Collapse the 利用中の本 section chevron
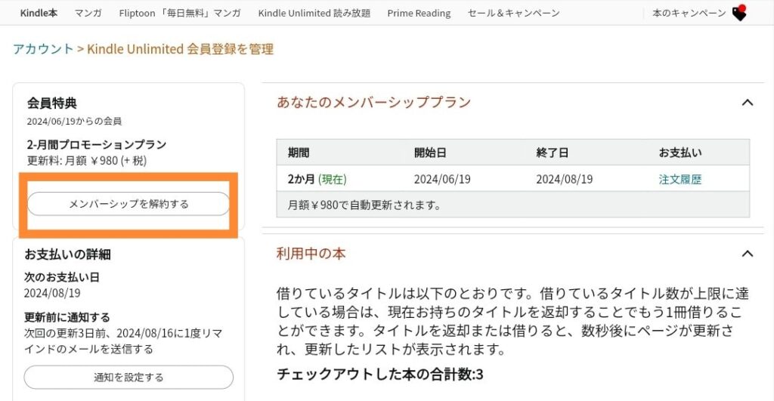This screenshot has width=774, height=401. click(x=748, y=254)
